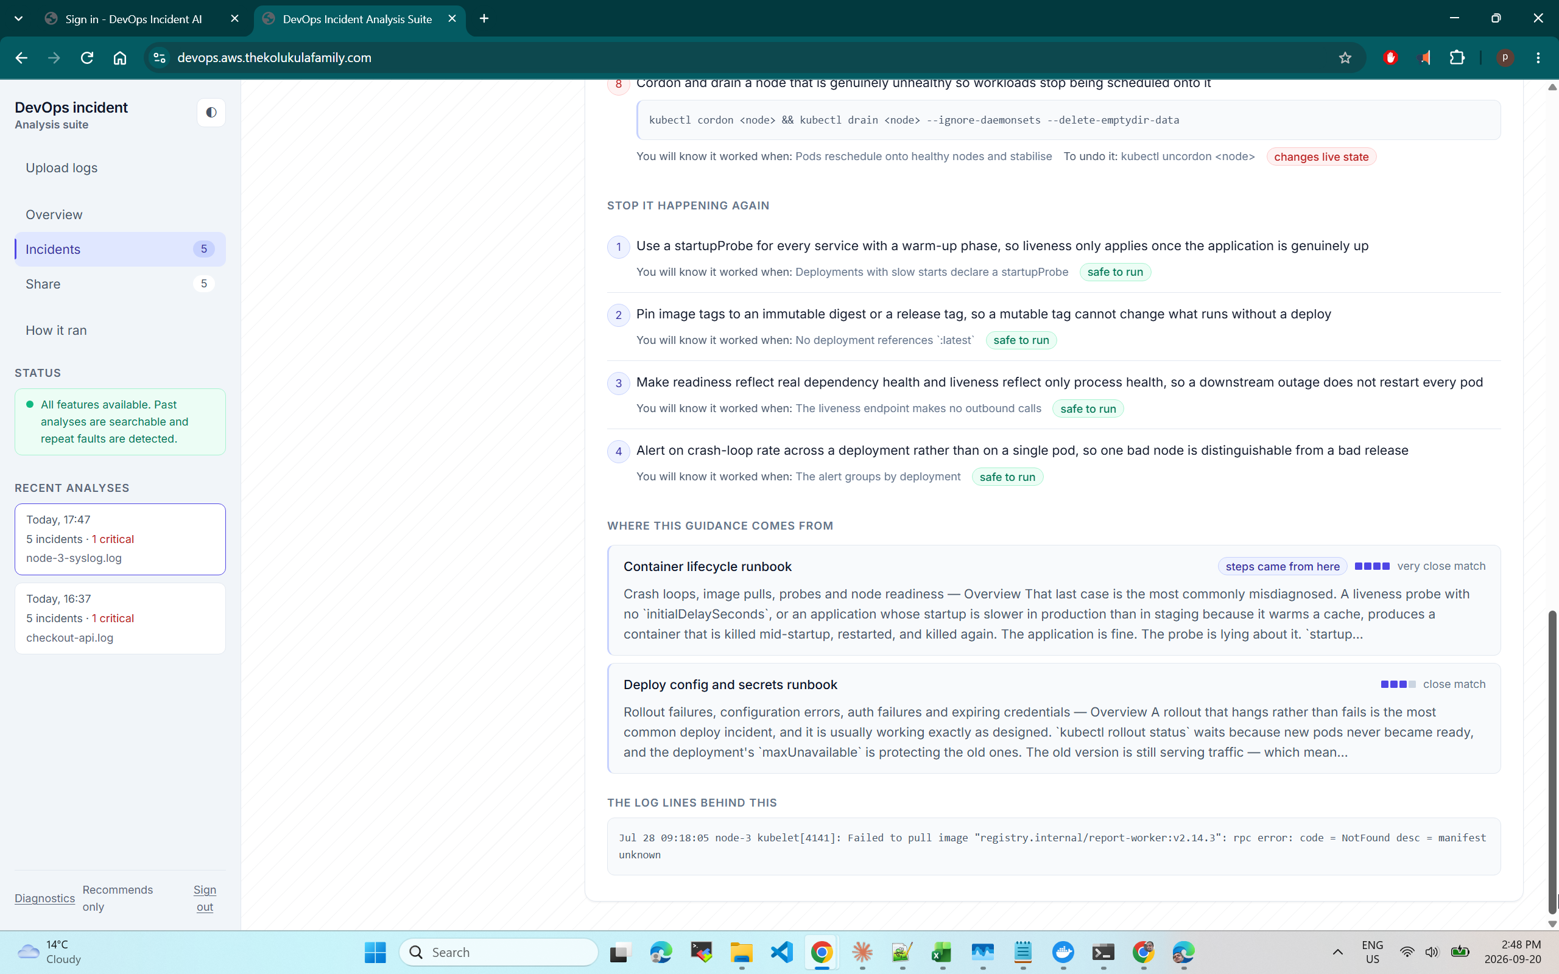Open the How it ran page
Viewport: 1559px width, 974px height.
click(120, 331)
